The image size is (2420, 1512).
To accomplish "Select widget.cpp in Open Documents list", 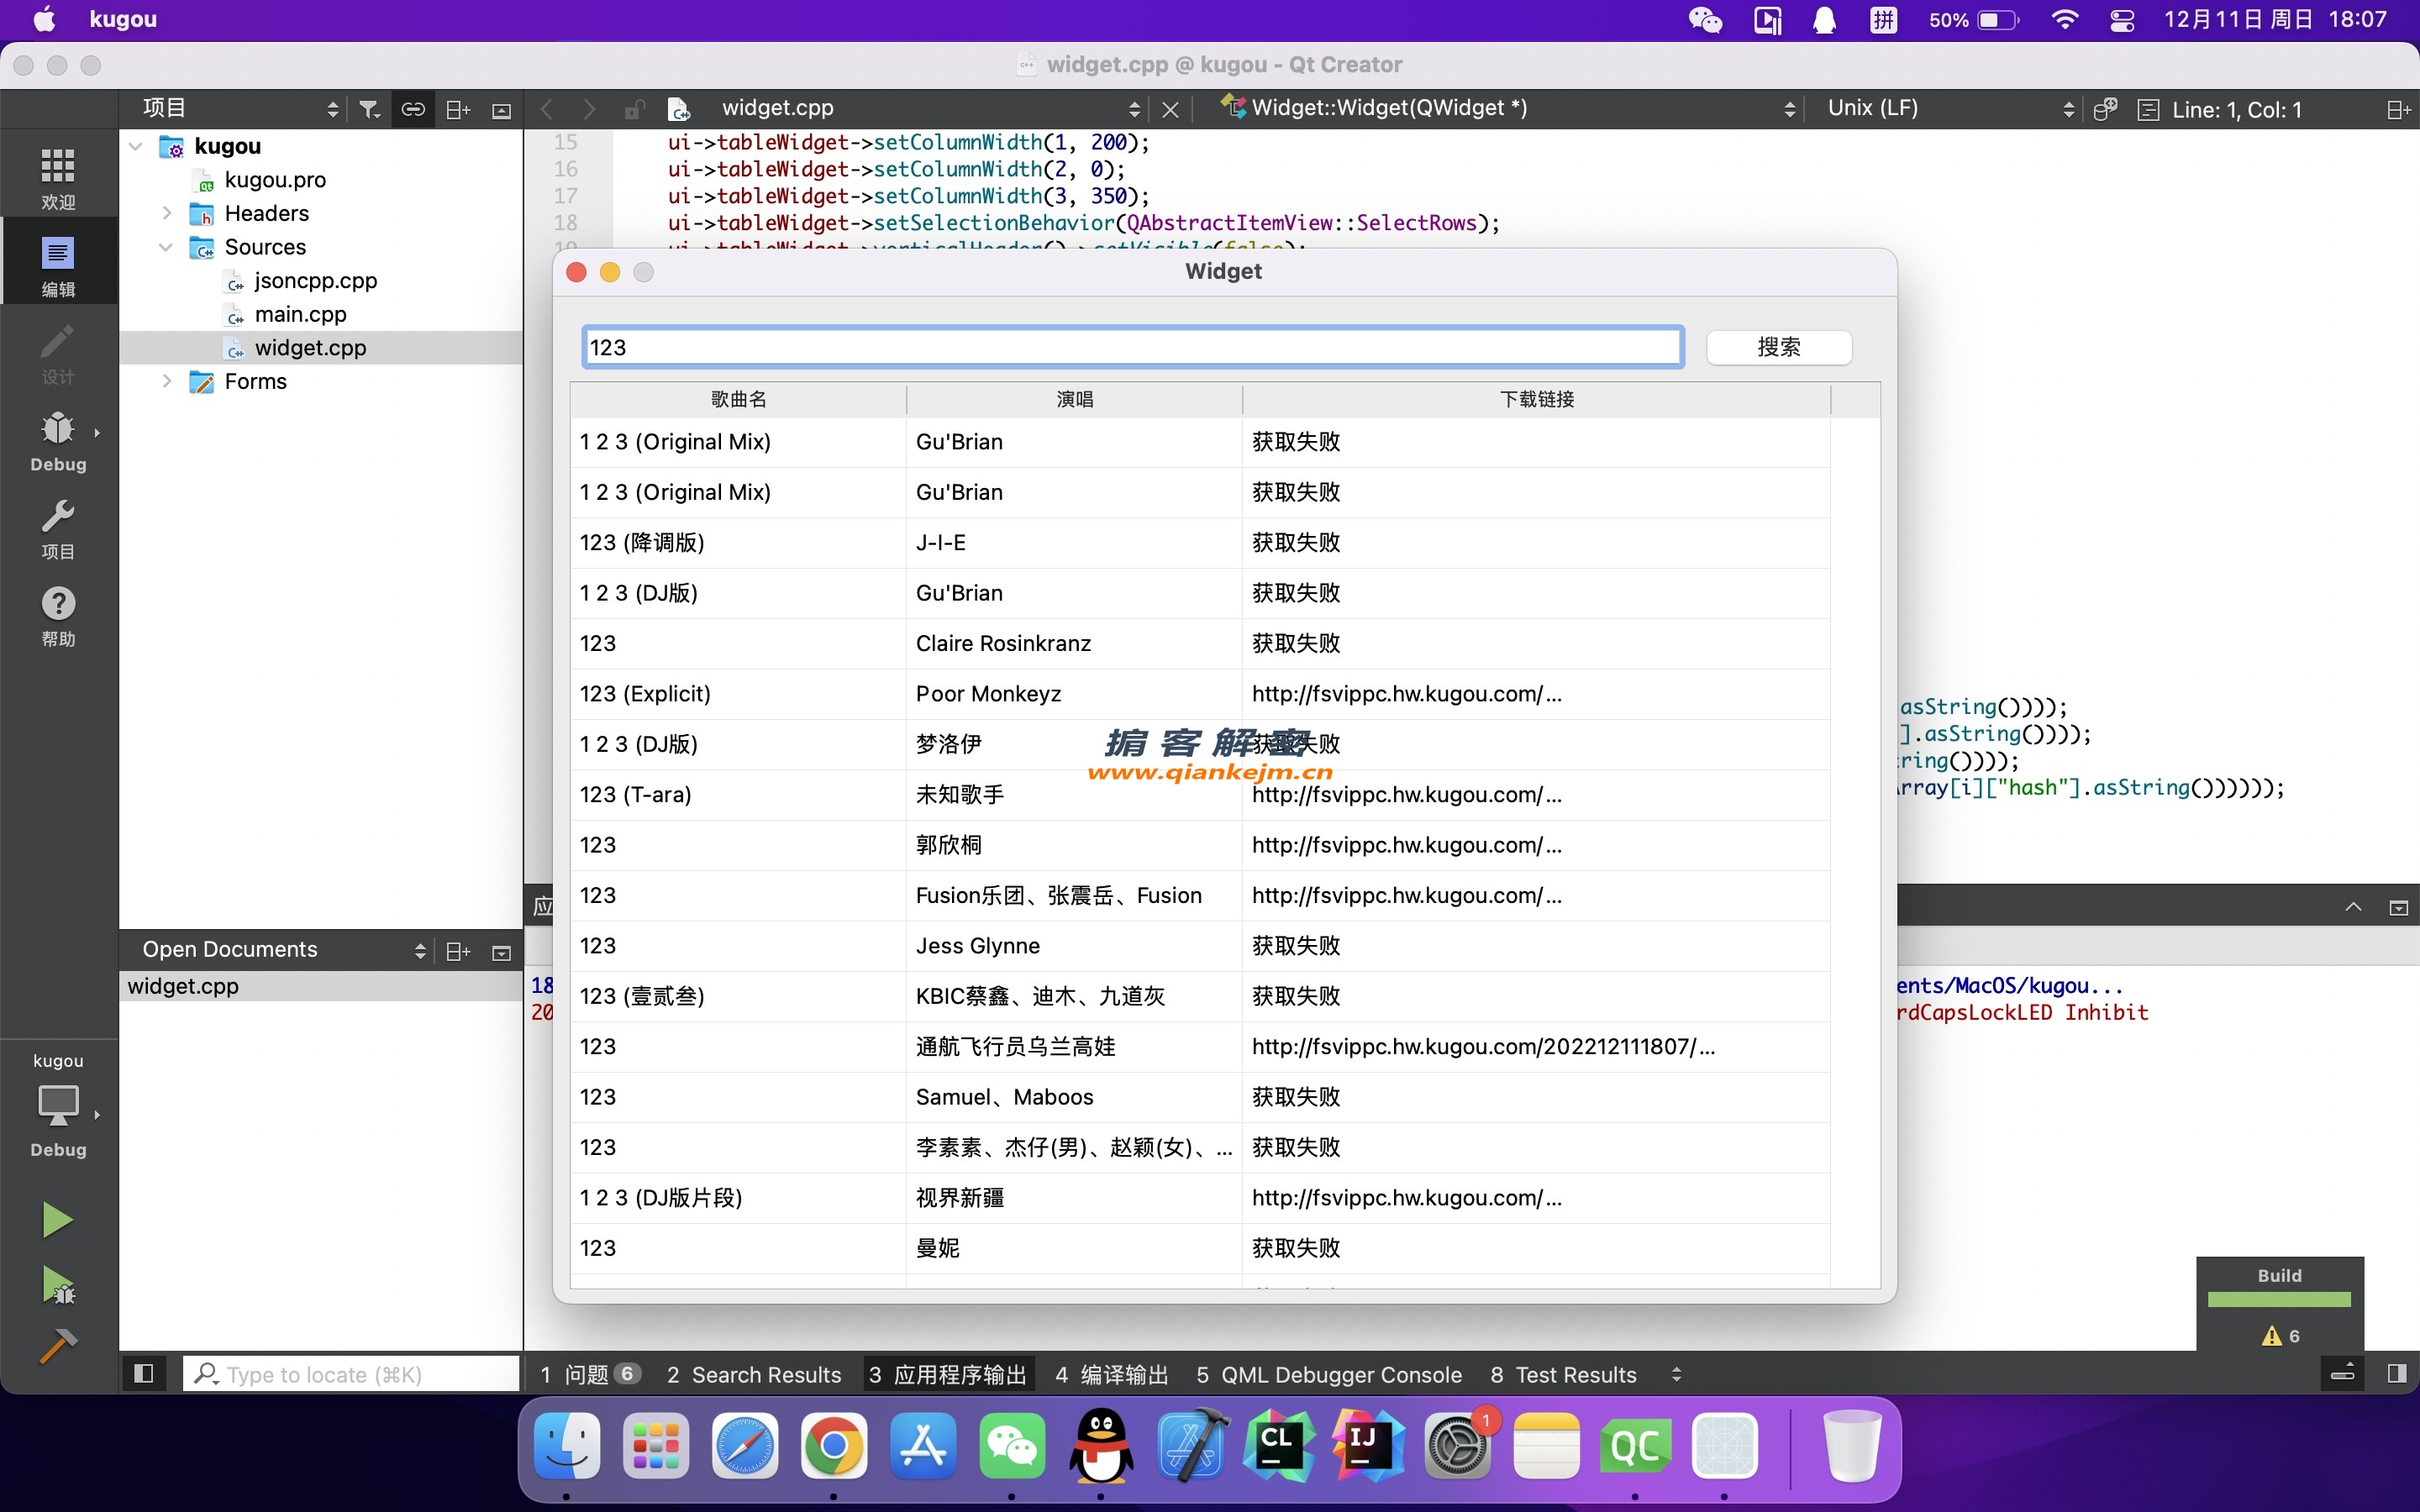I will pos(321,986).
